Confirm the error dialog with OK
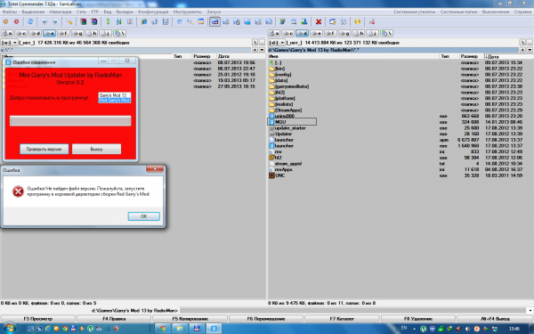Image resolution: width=534 pixels, height=334 pixels. [143, 216]
